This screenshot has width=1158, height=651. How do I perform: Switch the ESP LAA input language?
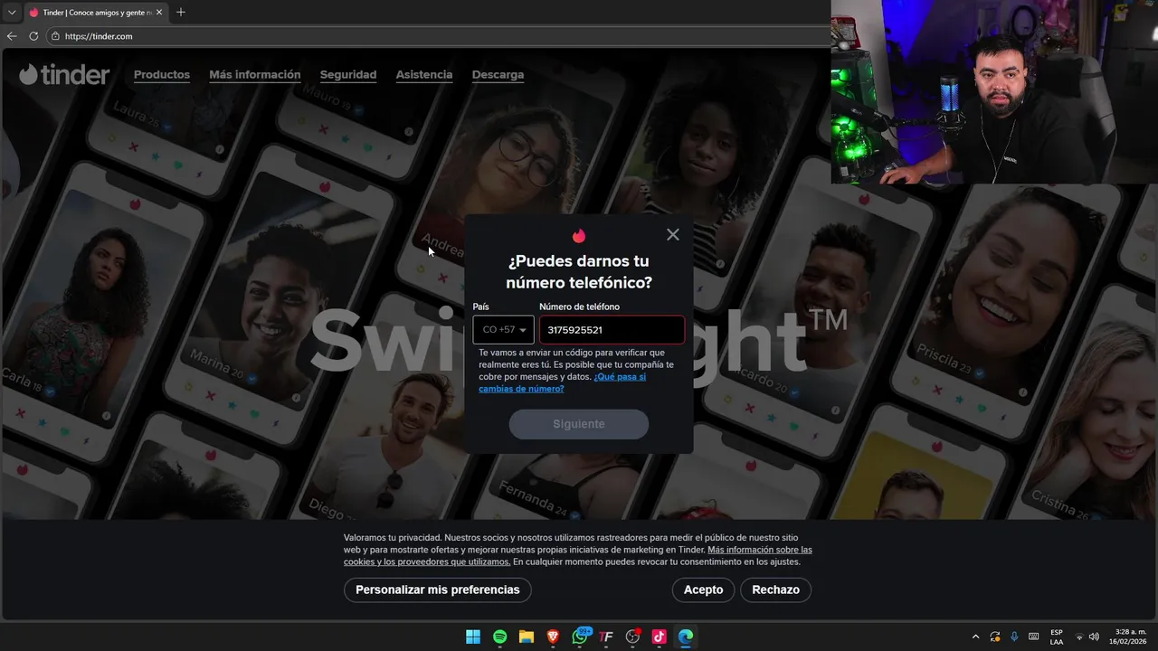[1057, 637]
